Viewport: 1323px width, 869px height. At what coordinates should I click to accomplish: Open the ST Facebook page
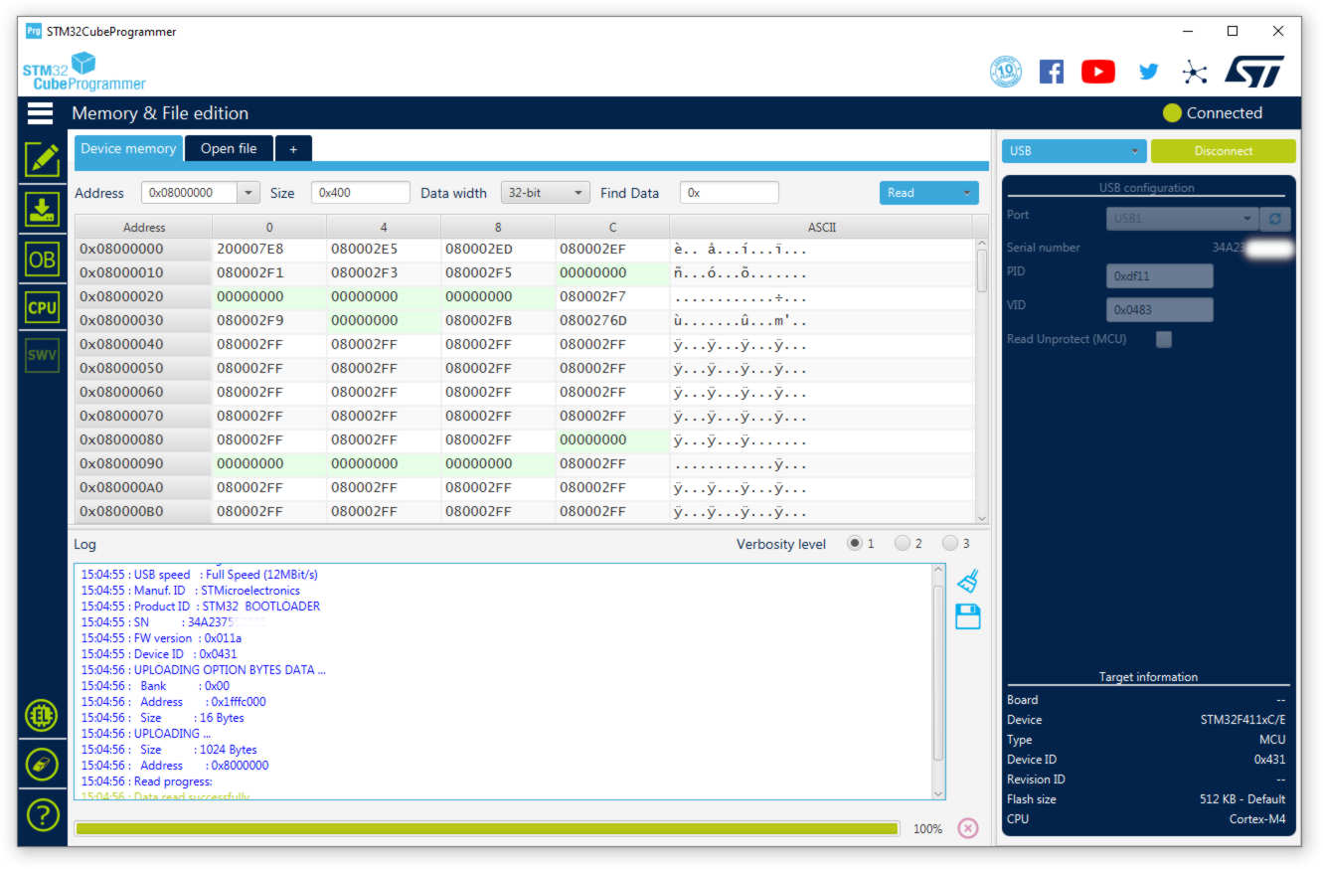(1051, 72)
